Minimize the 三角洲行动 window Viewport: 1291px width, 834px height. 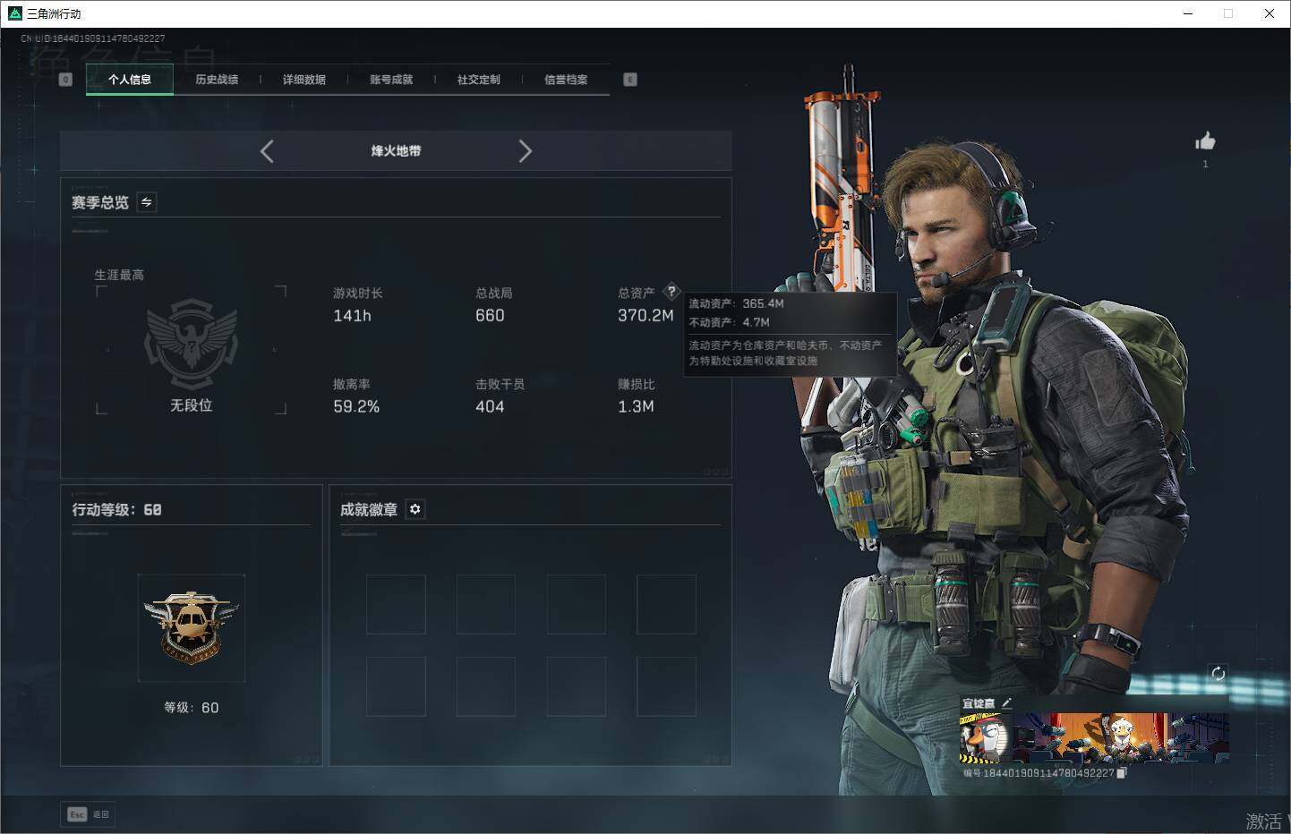1188,13
